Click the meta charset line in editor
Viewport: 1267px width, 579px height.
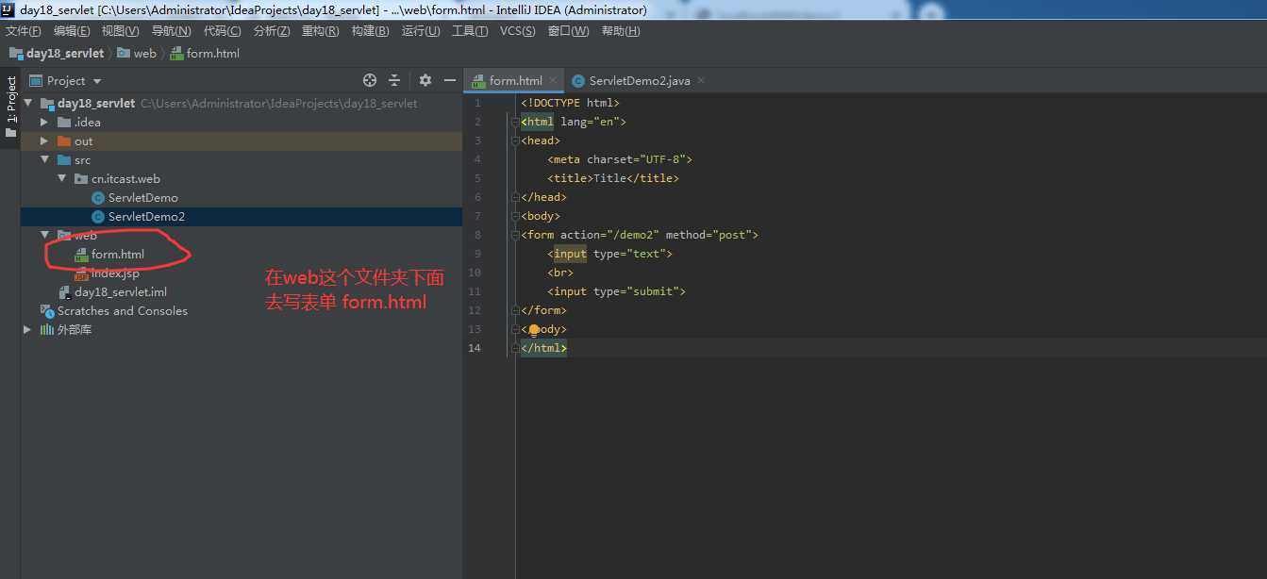point(620,159)
